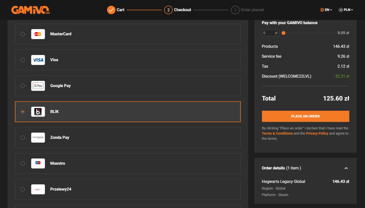This screenshot has width=365, height=208.
Task: Click the Platform: Steam text
Action: pyautogui.click(x=275, y=195)
